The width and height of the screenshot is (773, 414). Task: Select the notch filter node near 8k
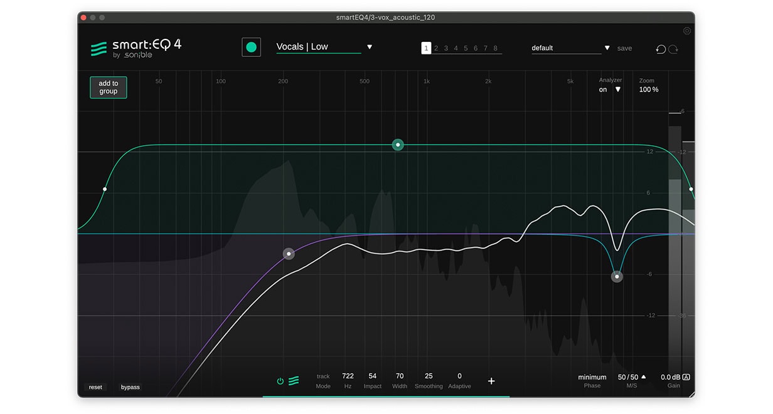(x=617, y=276)
